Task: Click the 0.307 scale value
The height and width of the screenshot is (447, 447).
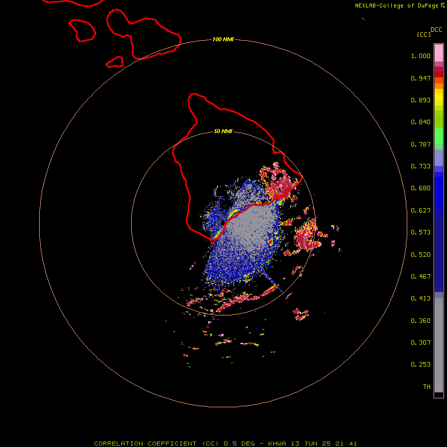Action: 421,343
